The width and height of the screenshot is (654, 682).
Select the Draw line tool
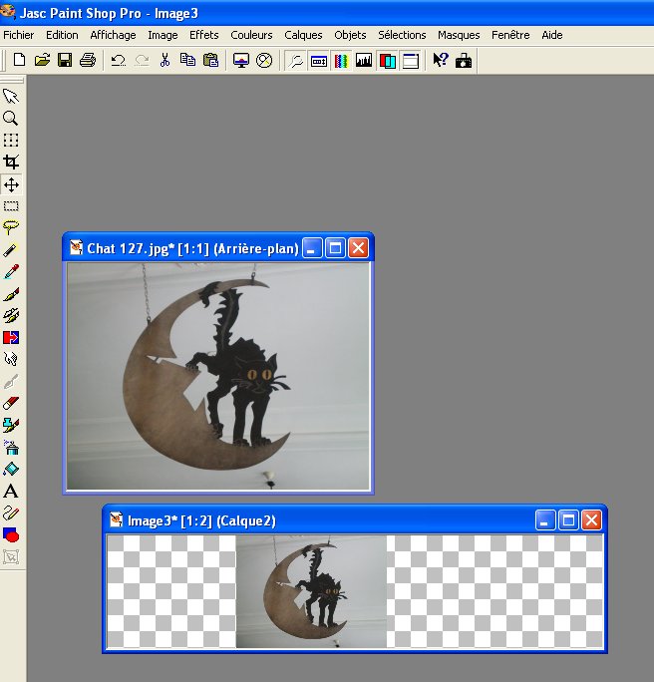[11, 513]
